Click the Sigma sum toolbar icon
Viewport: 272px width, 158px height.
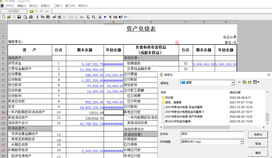pos(88,17)
